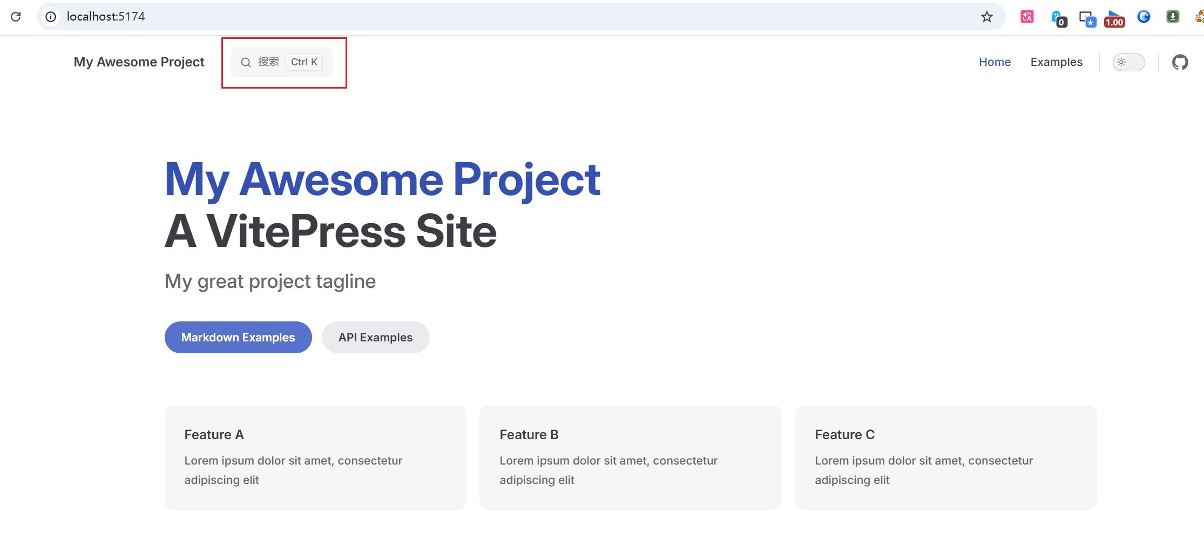Open the GitHub repository icon
1204x538 pixels.
point(1180,62)
